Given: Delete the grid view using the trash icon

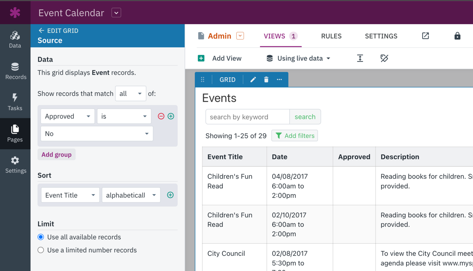Looking at the screenshot, I should [266, 80].
